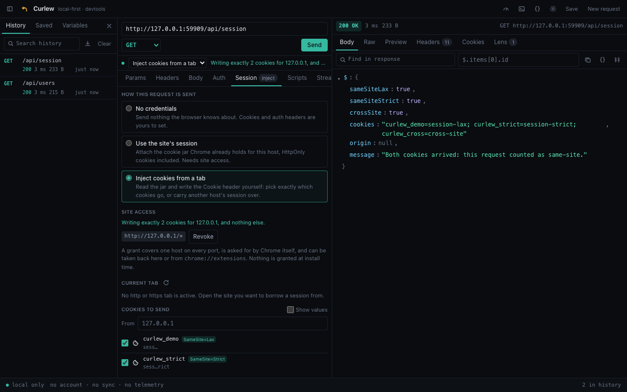Image resolution: width=627 pixels, height=392 pixels.
Task: Click the sameSiteLax key in response
Action: click(x=369, y=89)
